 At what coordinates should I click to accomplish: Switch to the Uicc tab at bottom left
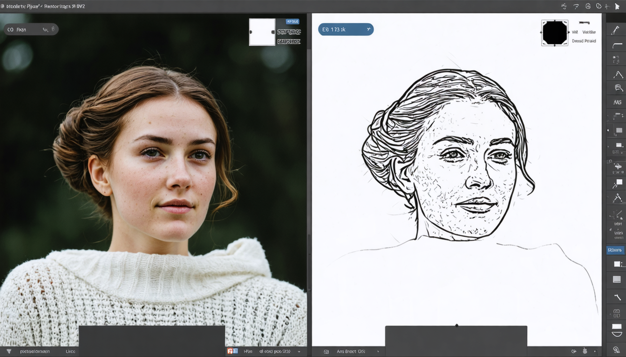click(70, 351)
